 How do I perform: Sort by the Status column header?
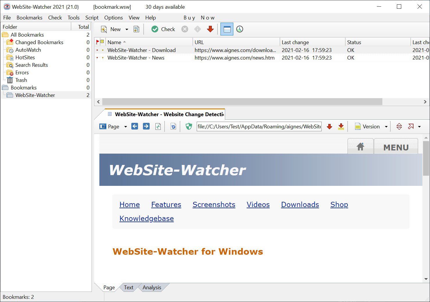(x=378, y=42)
